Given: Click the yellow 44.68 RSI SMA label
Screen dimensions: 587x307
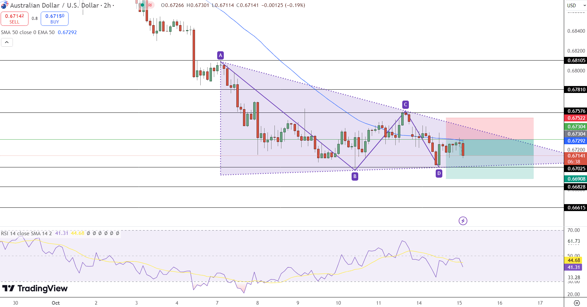Looking at the screenshot, I should pyautogui.click(x=574, y=260).
